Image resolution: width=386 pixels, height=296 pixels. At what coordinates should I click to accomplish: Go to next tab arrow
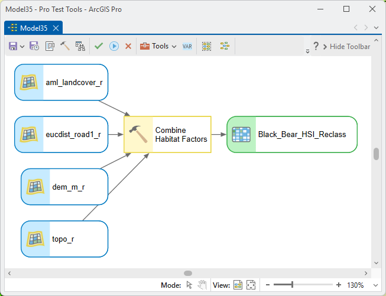point(366,28)
